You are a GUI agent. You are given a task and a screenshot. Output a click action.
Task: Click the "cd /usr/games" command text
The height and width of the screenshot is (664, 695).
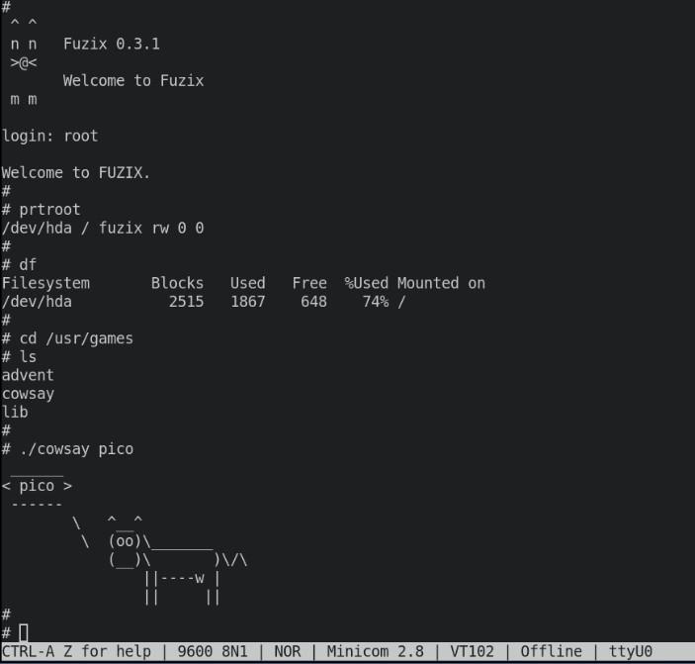click(75, 338)
